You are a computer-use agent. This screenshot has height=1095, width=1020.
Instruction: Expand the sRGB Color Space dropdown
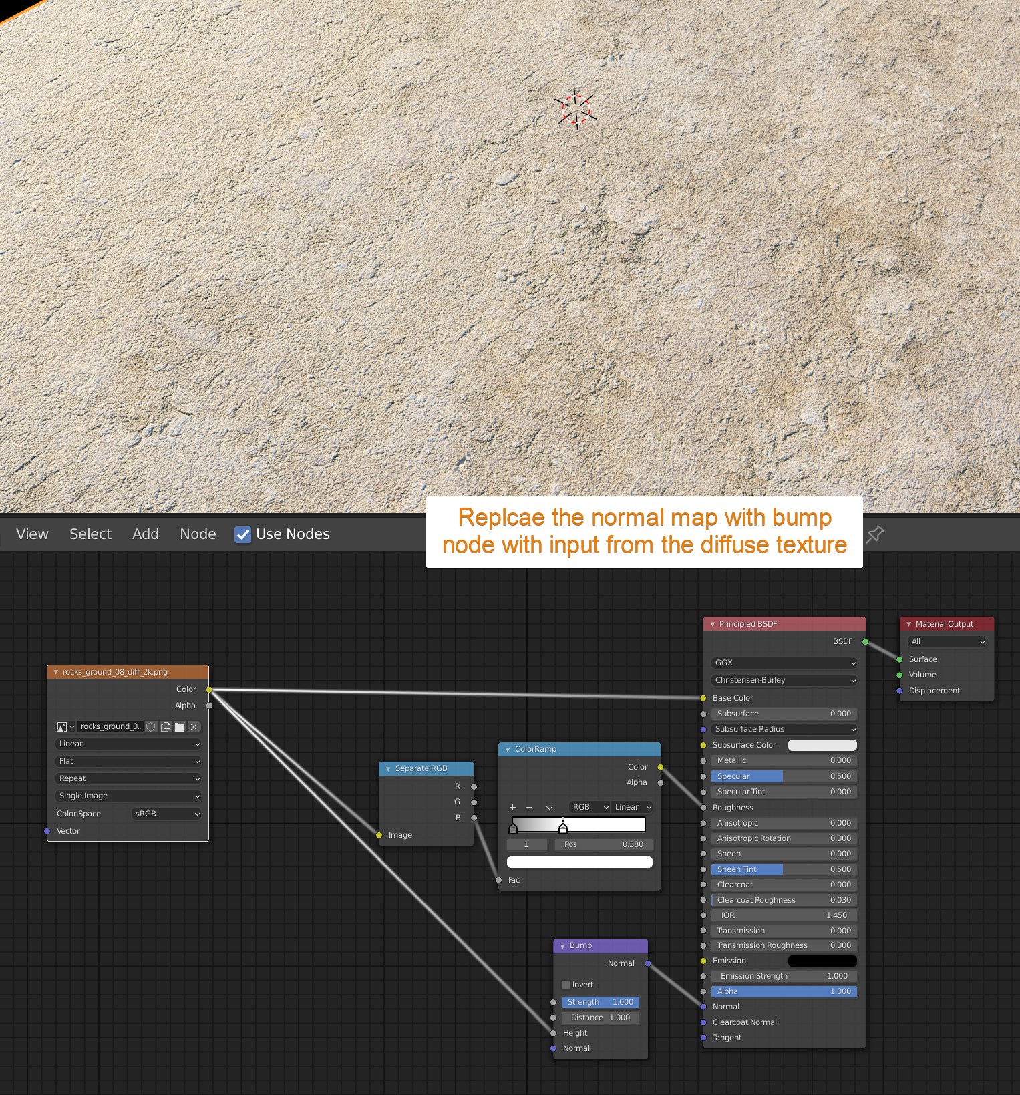tap(166, 814)
